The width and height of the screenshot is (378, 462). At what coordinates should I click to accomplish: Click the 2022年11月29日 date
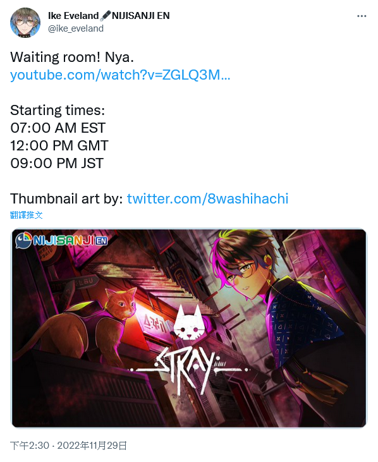(92, 445)
